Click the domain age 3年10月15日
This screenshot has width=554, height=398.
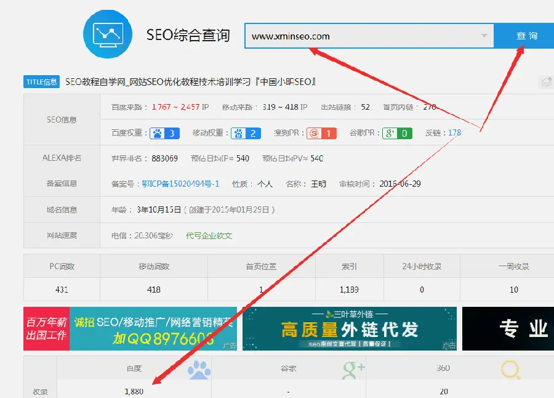click(159, 210)
